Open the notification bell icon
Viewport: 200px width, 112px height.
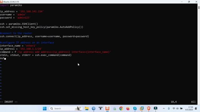pyautogui.click(x=196, y=109)
